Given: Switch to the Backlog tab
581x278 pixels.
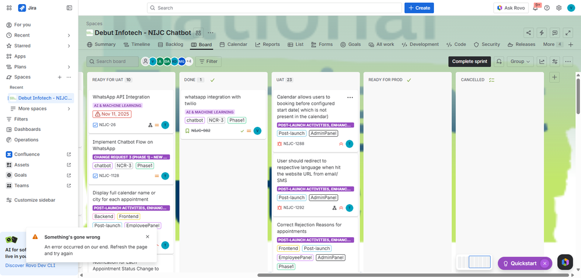Looking at the screenshot, I should click(170, 44).
